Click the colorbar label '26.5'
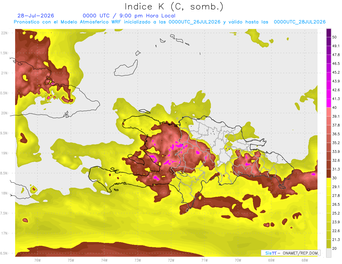 336,204
